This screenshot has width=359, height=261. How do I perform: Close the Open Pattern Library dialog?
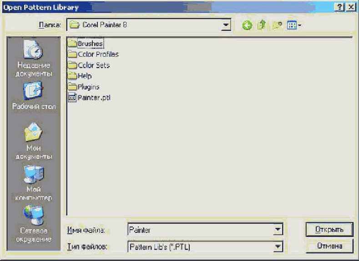[x=350, y=7]
